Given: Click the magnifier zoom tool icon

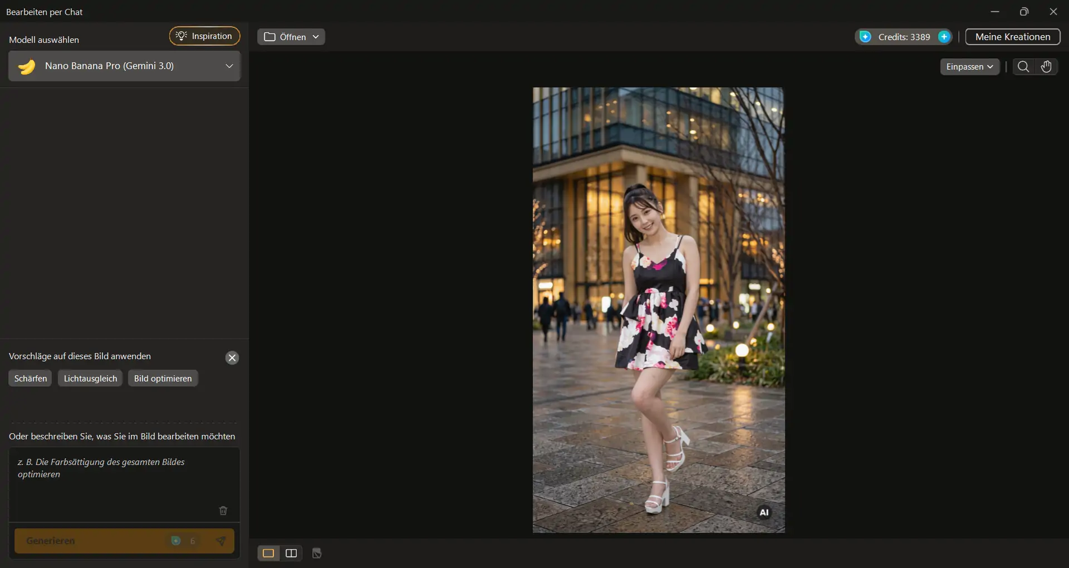Looking at the screenshot, I should pyautogui.click(x=1023, y=67).
